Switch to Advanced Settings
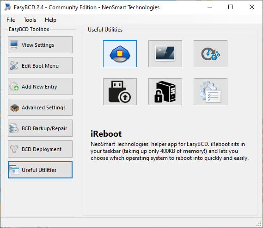Viewport: 263px width, 228px height. tap(40, 107)
